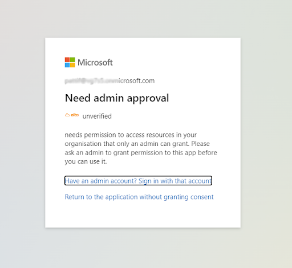Select the 'Need admin approval' heading
The width and height of the screenshot is (292, 268).
pos(117,98)
